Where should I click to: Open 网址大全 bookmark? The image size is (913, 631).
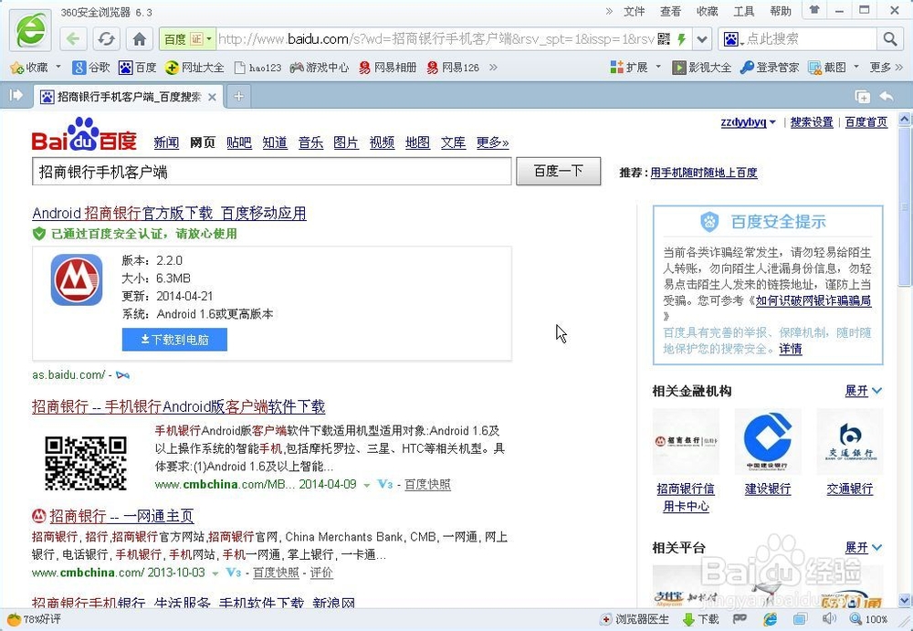194,68
